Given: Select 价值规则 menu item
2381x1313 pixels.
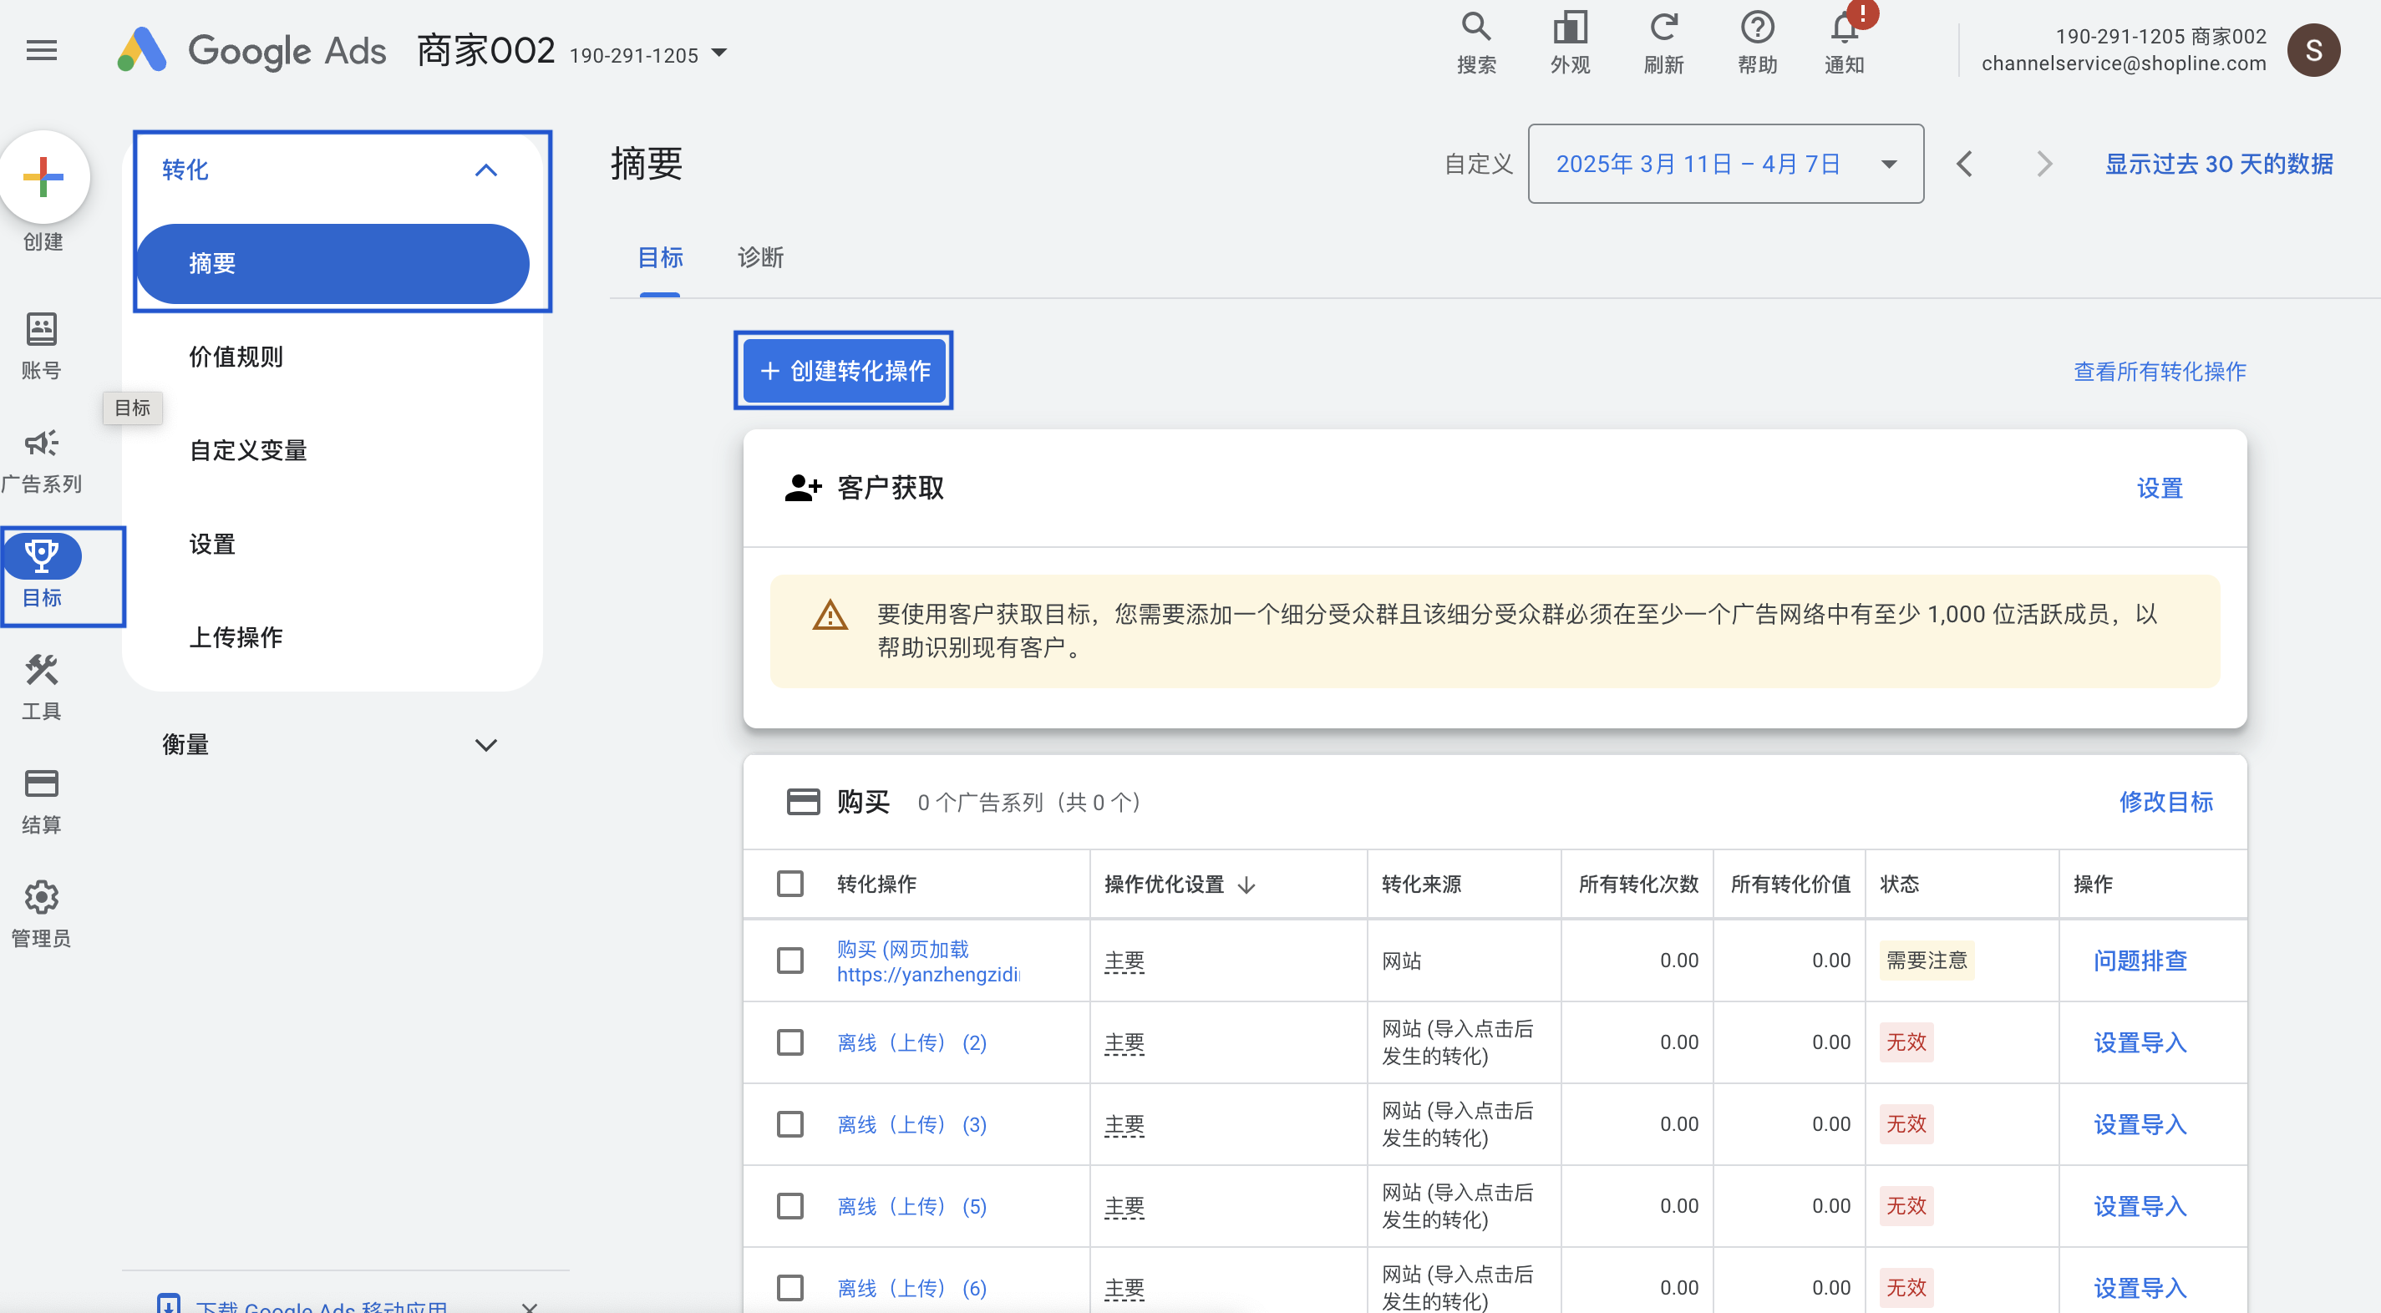Looking at the screenshot, I should click(236, 357).
